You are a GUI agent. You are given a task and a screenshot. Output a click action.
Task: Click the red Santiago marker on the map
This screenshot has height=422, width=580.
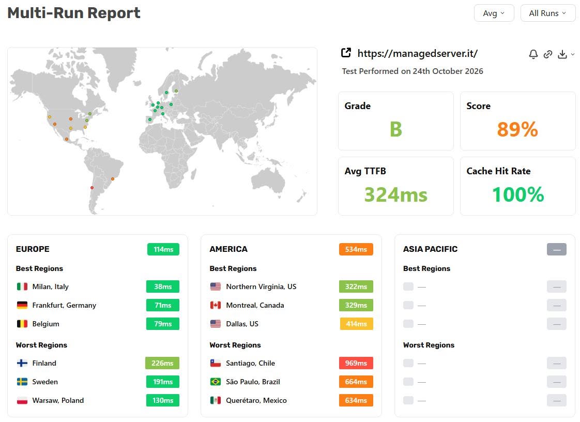(92, 188)
